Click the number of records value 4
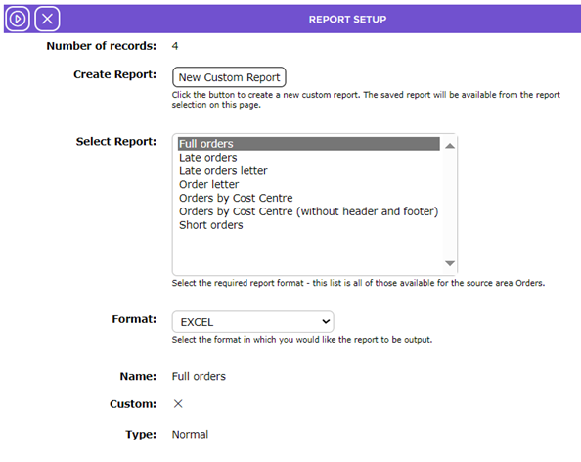 point(175,46)
